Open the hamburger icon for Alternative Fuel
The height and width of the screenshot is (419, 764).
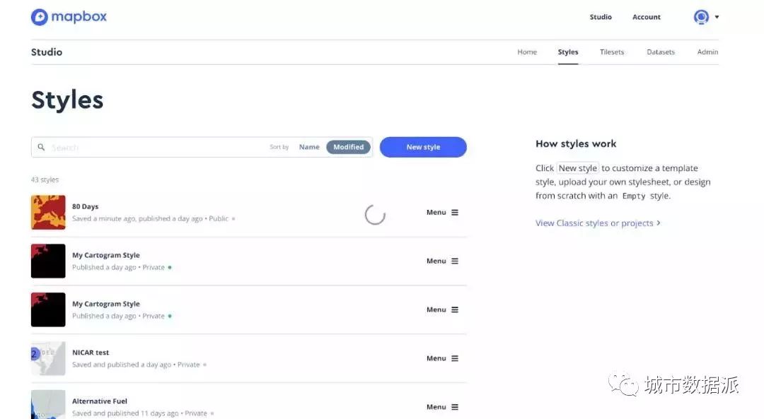tap(455, 407)
